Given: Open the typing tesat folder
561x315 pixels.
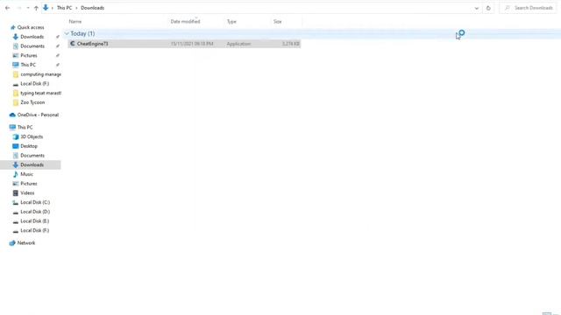Looking at the screenshot, I should 41,93.
